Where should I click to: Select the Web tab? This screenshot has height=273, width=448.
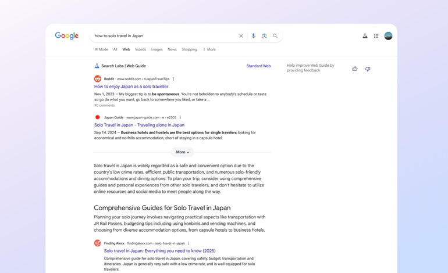click(126, 49)
